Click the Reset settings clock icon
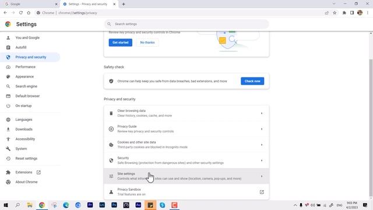 click(8, 158)
